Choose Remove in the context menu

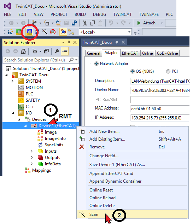[x=133, y=147]
